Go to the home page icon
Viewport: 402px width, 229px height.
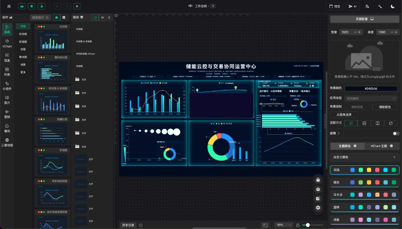coord(9,6)
